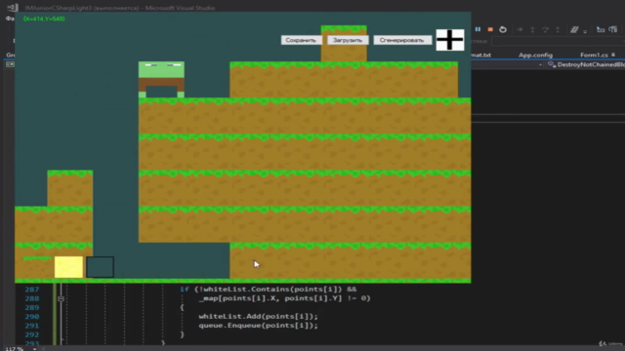Pause debugging with the blue pause icon
625x351 pixels.
point(478,29)
